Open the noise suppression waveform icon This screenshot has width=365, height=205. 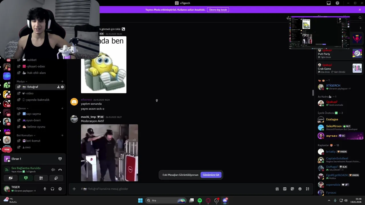[53, 170]
